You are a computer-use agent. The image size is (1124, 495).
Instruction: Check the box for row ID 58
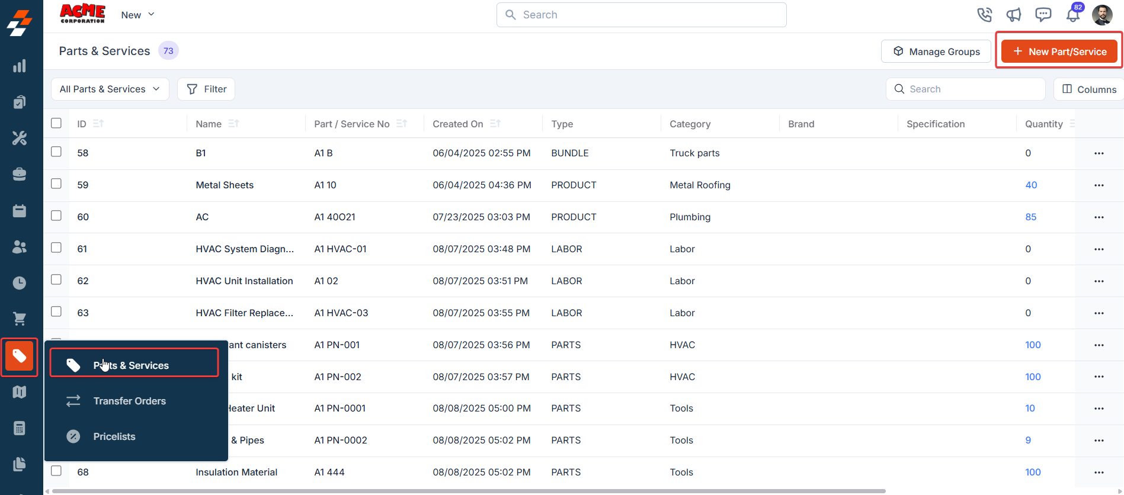[x=56, y=152]
